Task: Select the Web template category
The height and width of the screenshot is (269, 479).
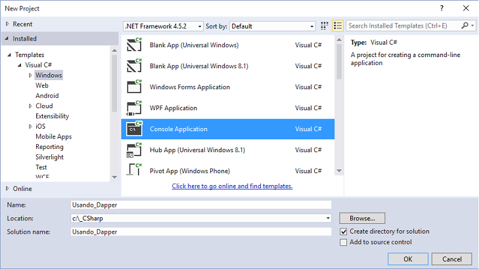Action: (42, 85)
